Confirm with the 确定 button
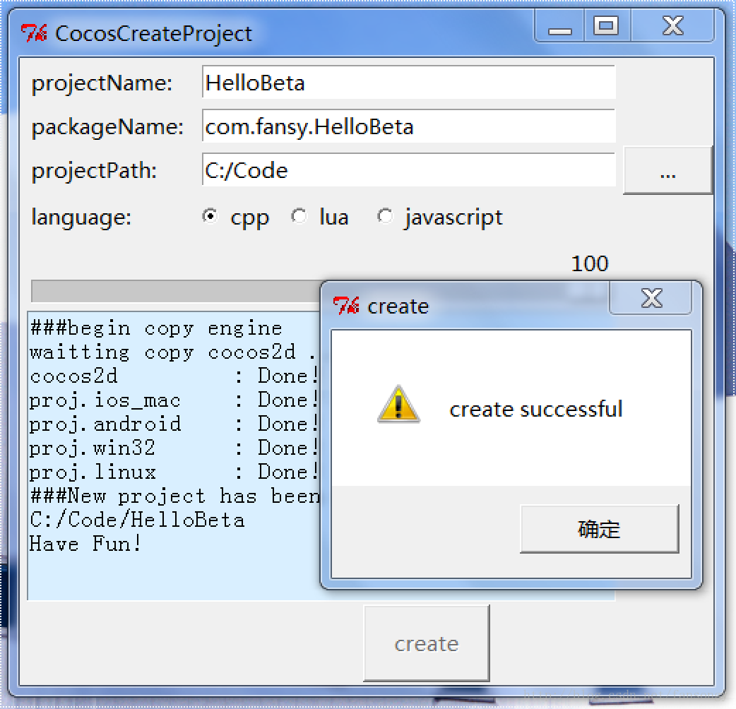The height and width of the screenshot is (709, 736). point(600,529)
